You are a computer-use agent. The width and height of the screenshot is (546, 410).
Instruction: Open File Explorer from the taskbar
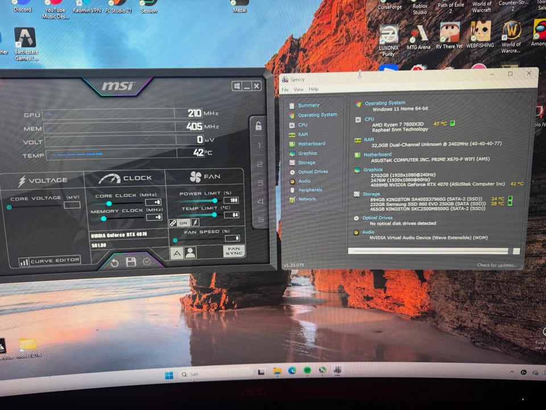(x=277, y=371)
